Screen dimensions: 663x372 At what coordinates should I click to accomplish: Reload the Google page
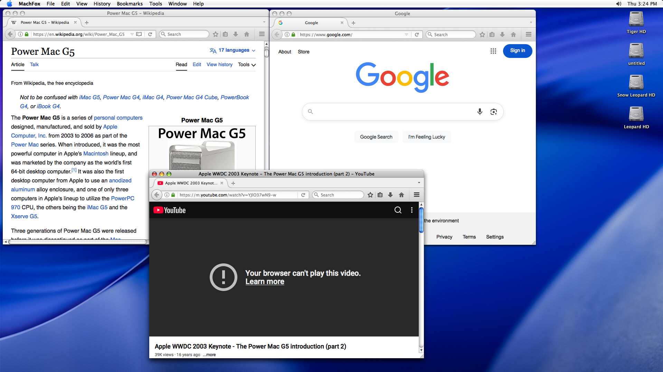pyautogui.click(x=417, y=34)
